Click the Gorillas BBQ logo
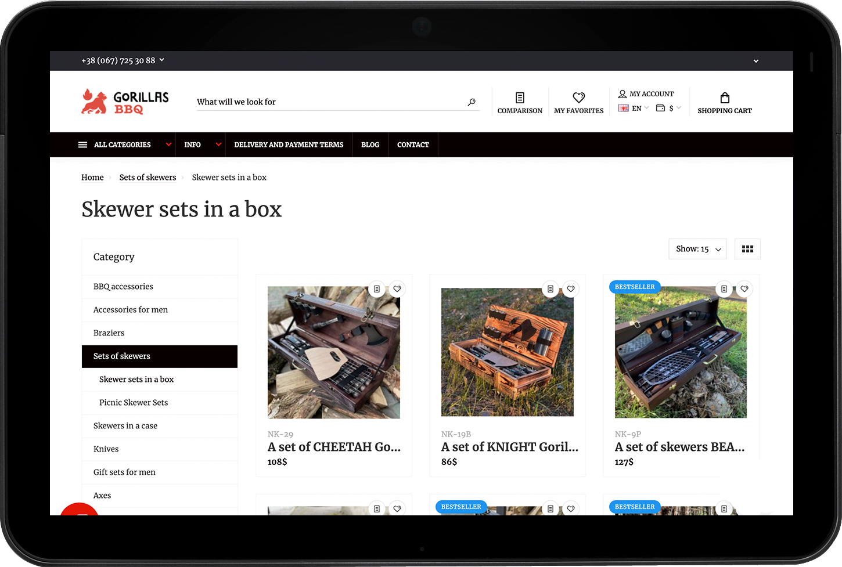842x567 pixels. pyautogui.click(x=125, y=102)
